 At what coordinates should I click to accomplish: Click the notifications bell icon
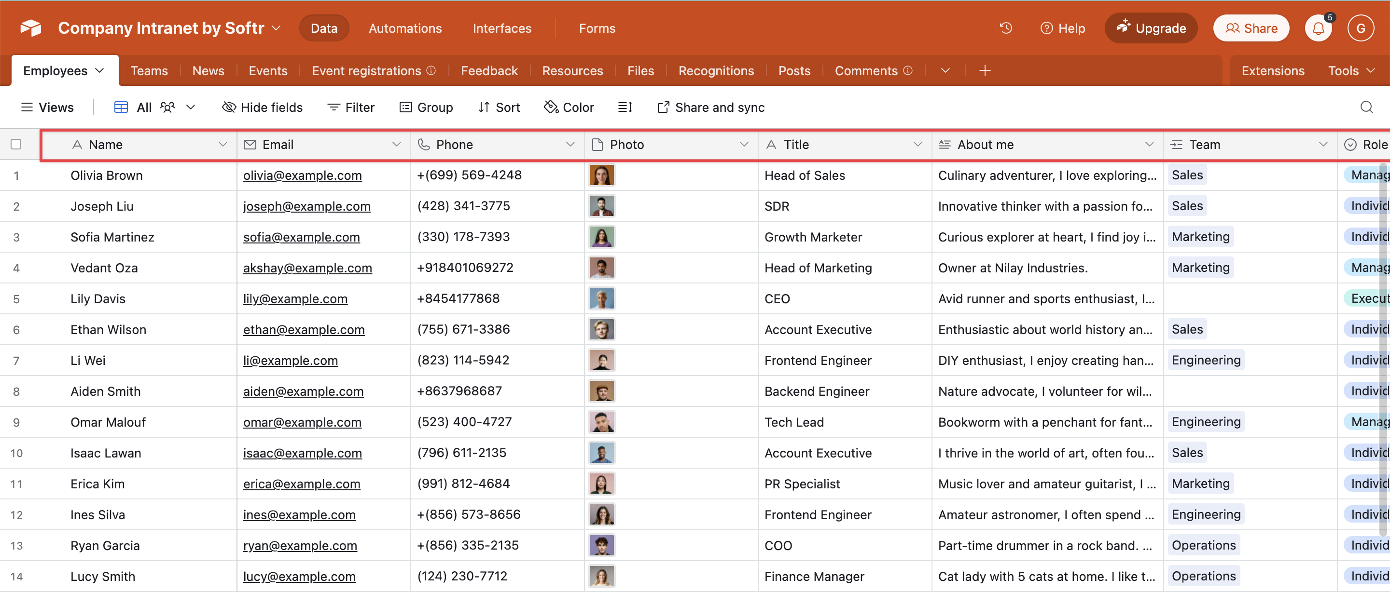click(1318, 28)
